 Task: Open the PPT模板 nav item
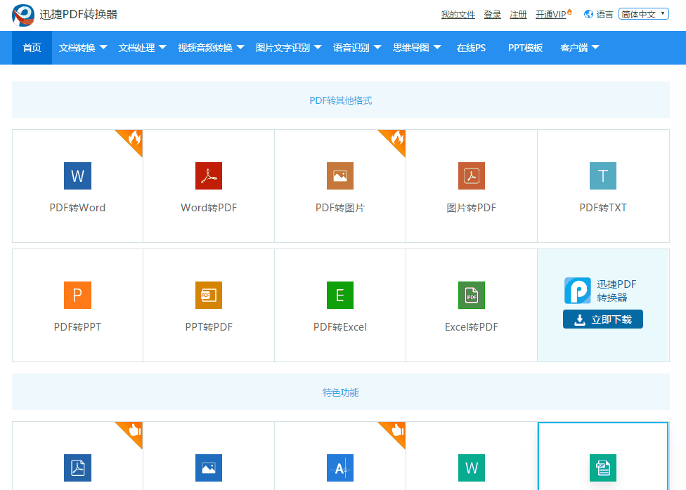(526, 48)
